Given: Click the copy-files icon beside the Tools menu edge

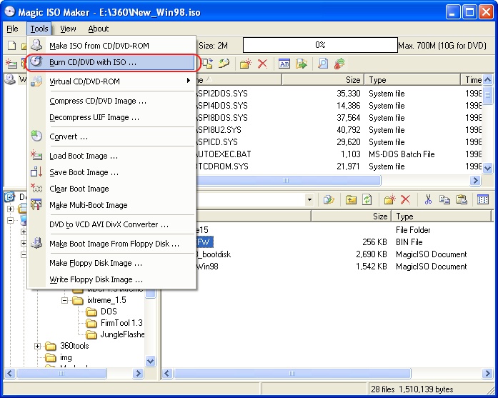Looking at the screenshot, I should point(207,63).
